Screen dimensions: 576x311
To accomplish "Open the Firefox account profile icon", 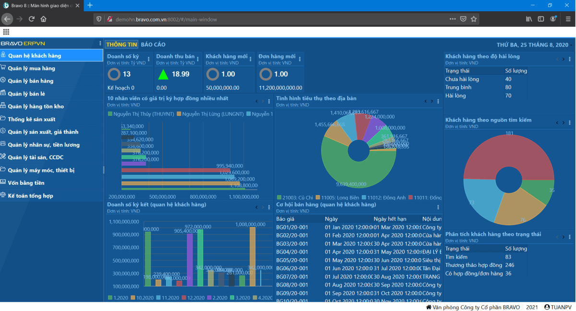I will (553, 19).
